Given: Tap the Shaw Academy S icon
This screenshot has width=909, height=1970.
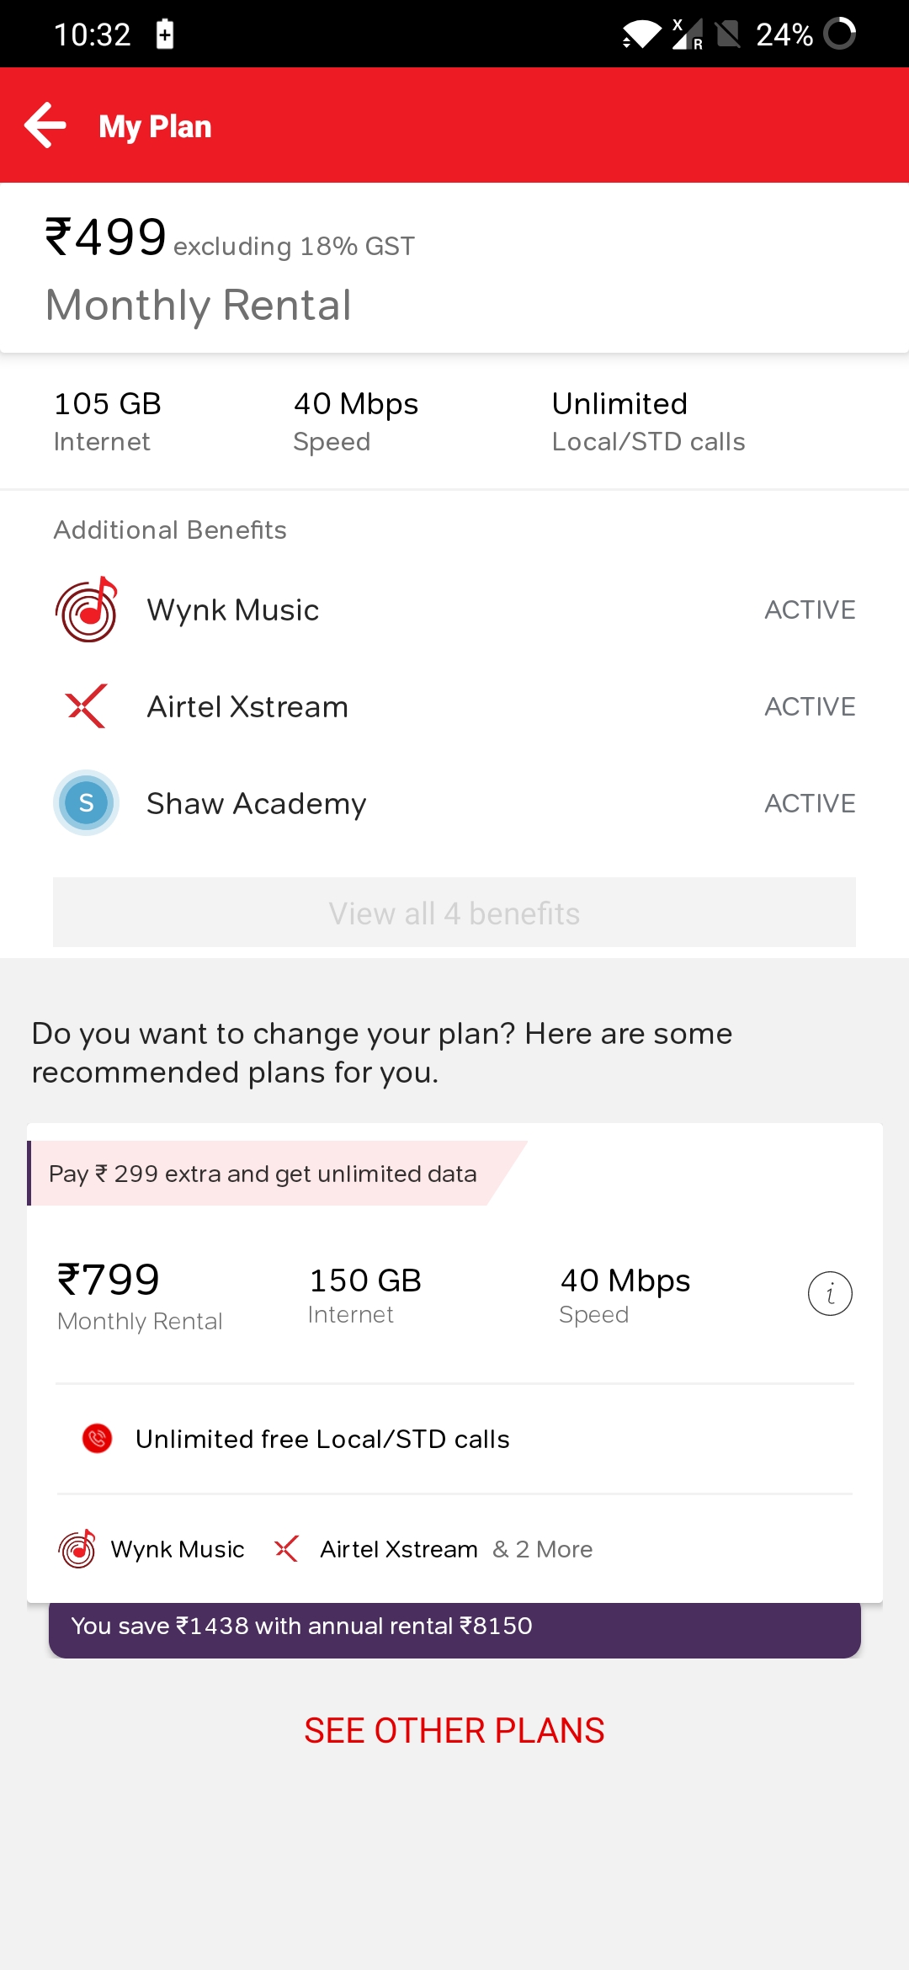Looking at the screenshot, I should (x=86, y=803).
